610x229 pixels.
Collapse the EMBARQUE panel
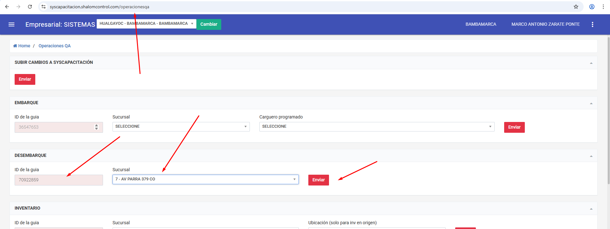[591, 103]
